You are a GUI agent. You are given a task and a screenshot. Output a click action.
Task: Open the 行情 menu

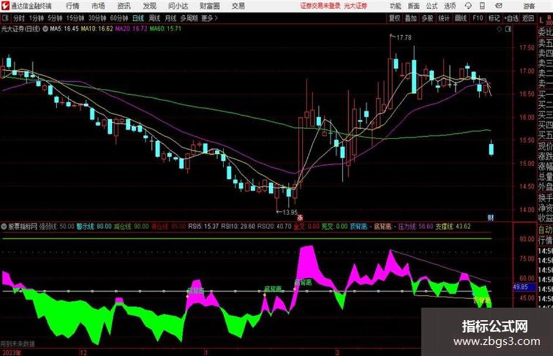73,6
